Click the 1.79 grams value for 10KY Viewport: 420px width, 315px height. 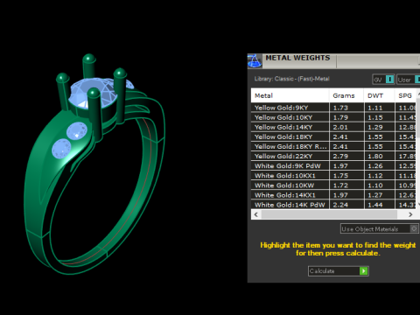pyautogui.click(x=340, y=117)
